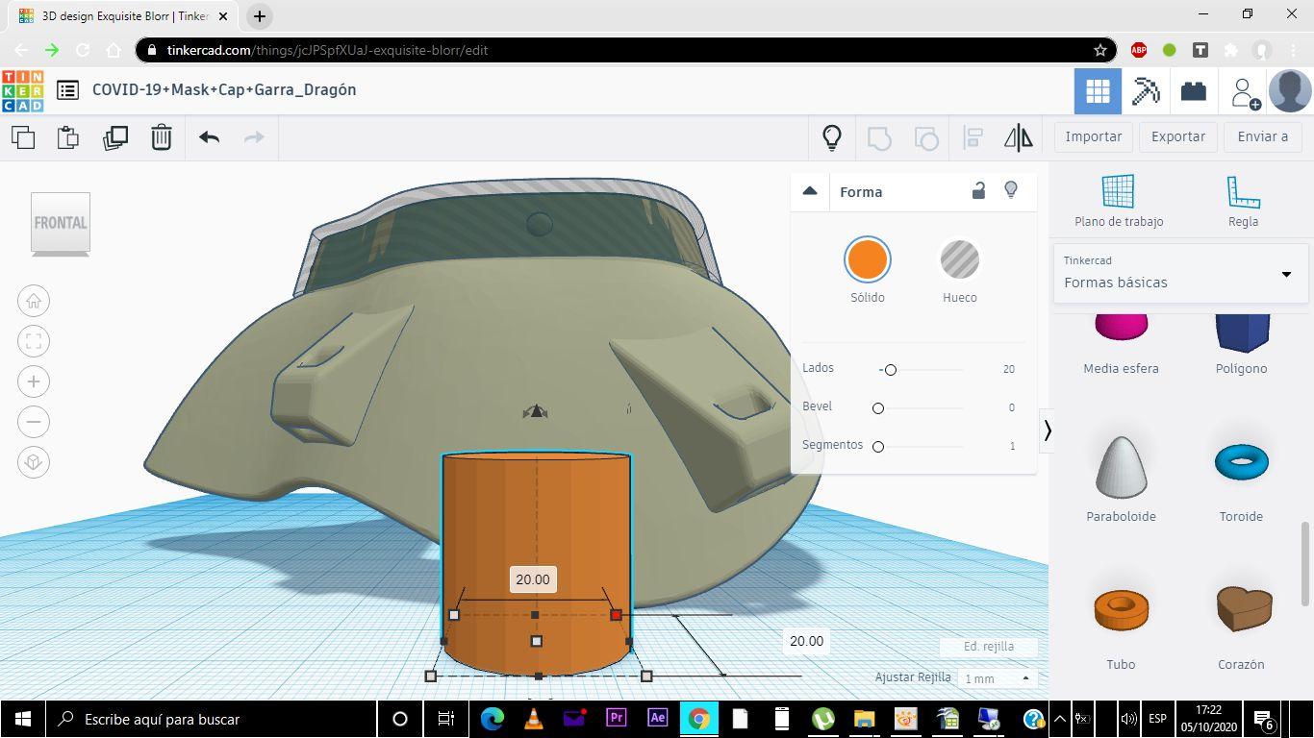The height and width of the screenshot is (738, 1314).
Task: Paste the copied shape
Action: tap(68, 137)
